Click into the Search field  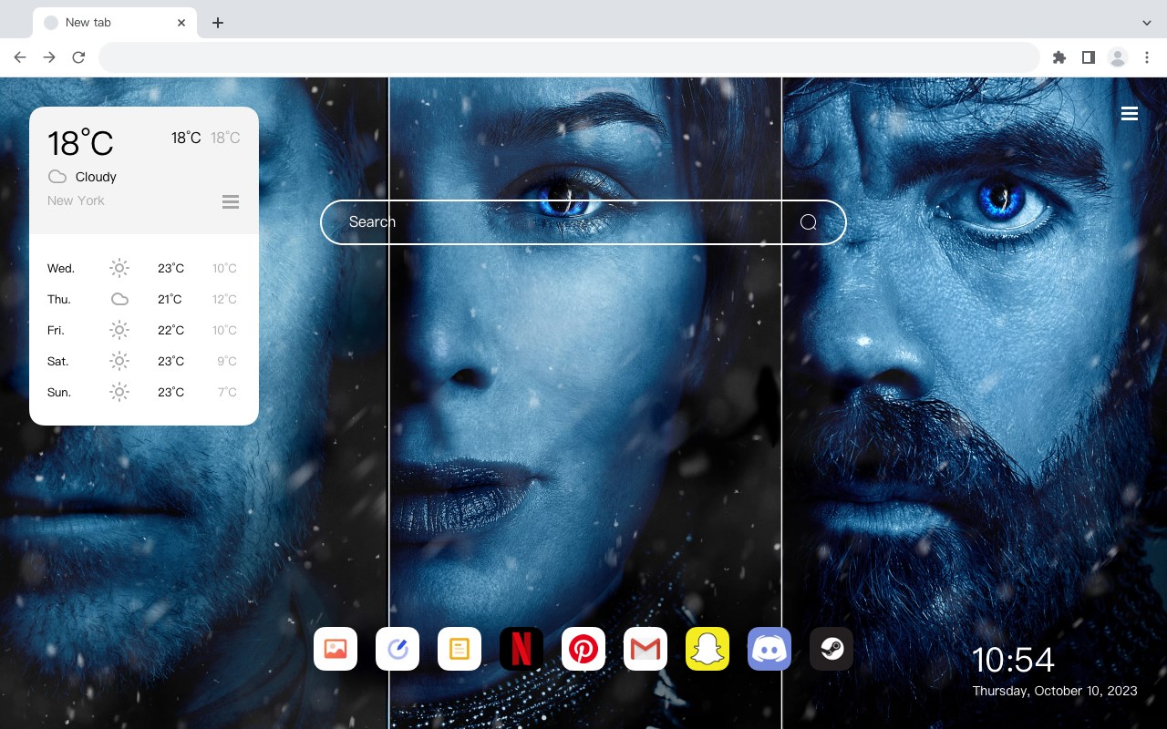click(583, 222)
